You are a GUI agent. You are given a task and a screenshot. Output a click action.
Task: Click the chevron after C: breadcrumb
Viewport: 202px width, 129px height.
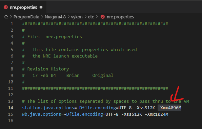(x=11, y=17)
